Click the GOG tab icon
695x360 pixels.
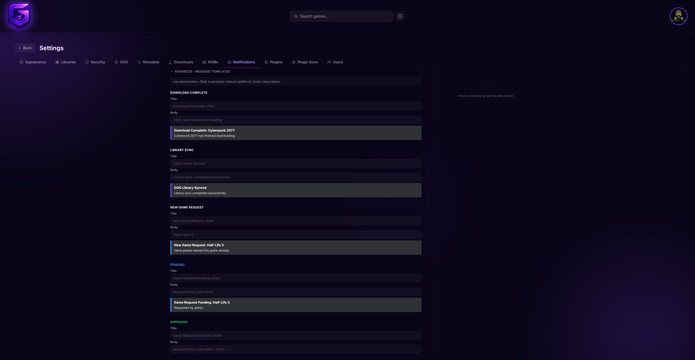(116, 62)
